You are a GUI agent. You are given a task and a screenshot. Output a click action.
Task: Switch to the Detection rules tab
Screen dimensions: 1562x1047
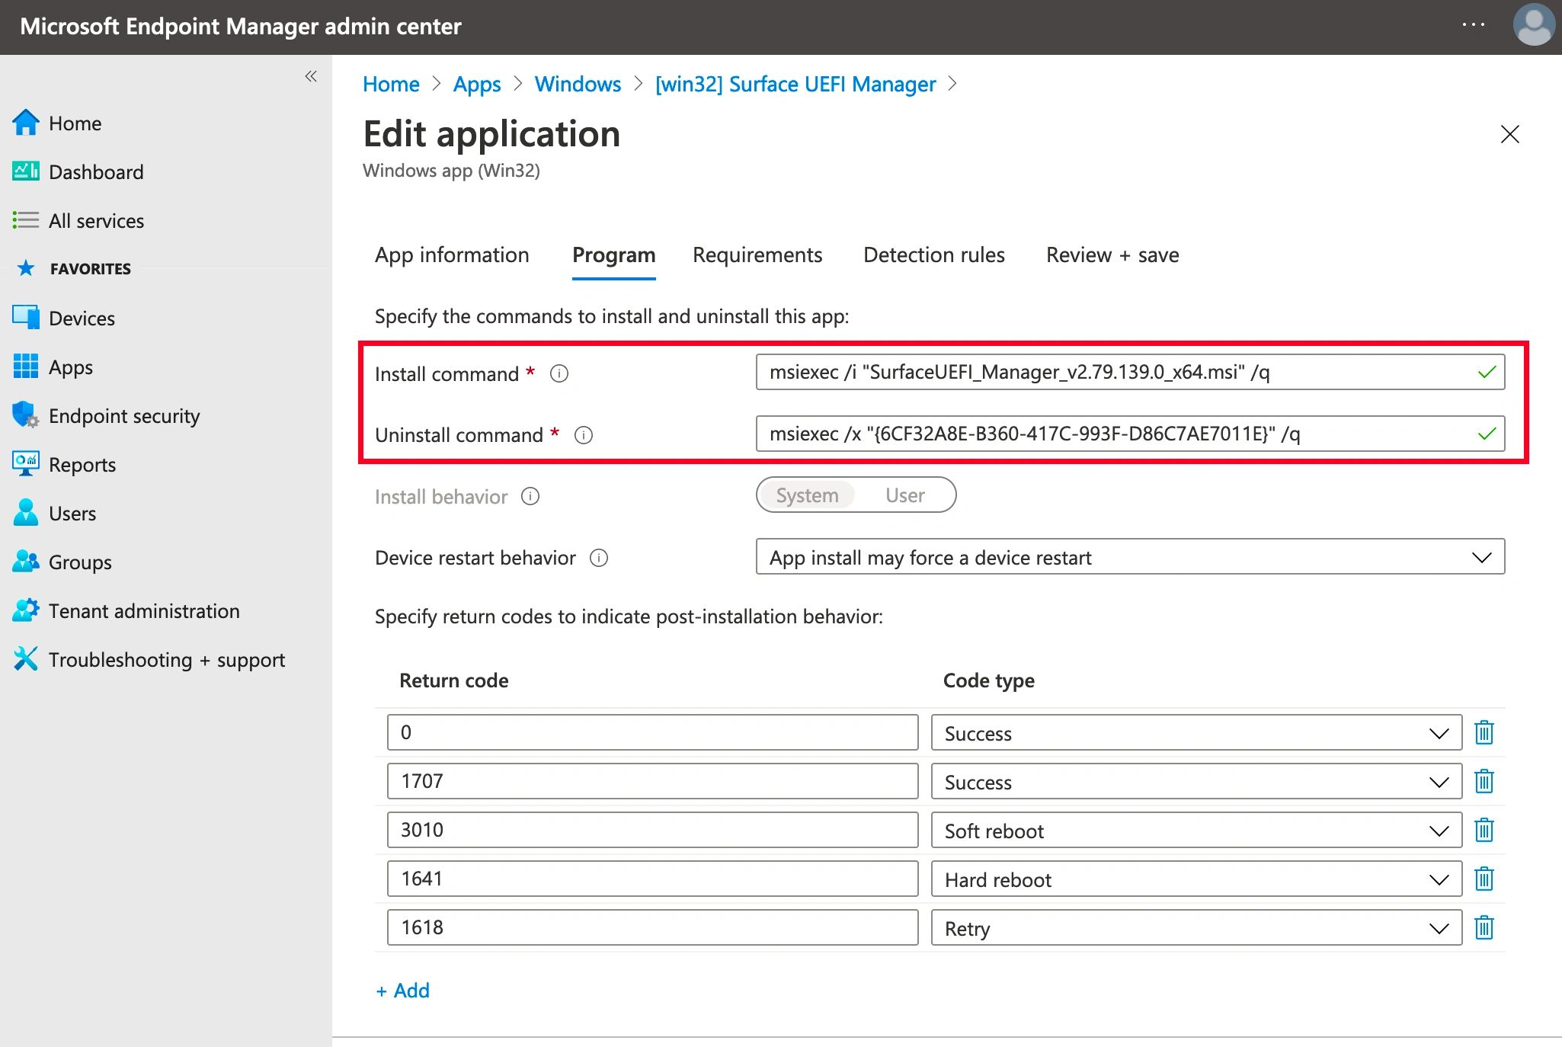(933, 255)
